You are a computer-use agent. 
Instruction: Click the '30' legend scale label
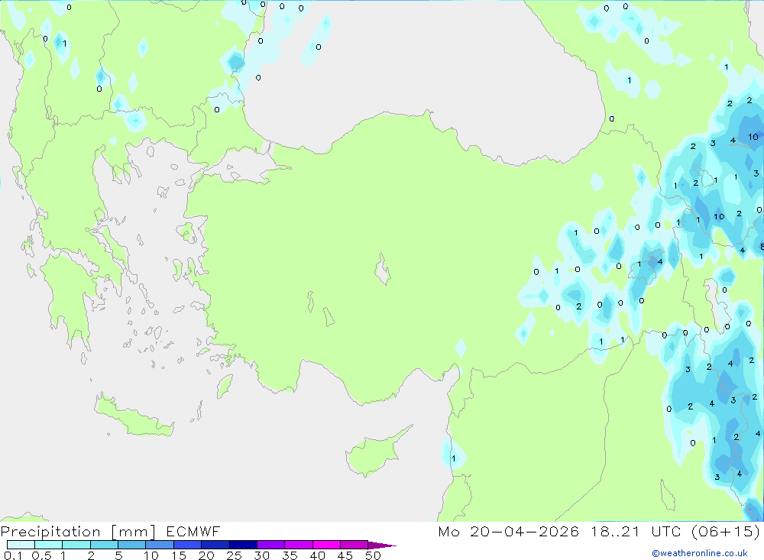coord(261,555)
